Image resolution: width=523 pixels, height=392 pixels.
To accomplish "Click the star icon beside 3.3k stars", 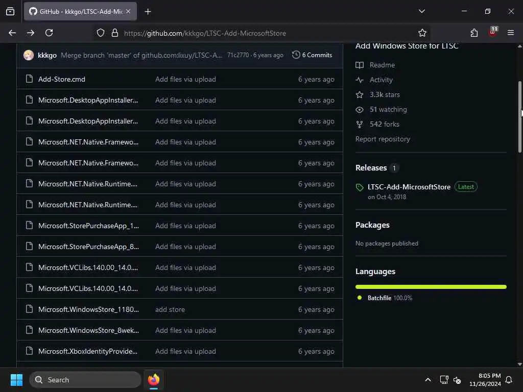I will pyautogui.click(x=359, y=94).
